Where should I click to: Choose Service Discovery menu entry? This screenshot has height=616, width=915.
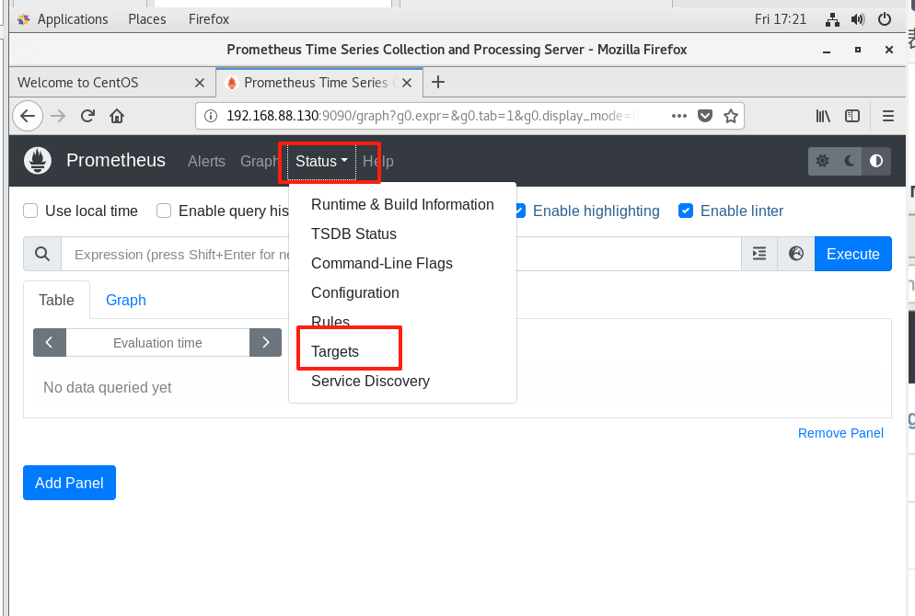[402, 382]
